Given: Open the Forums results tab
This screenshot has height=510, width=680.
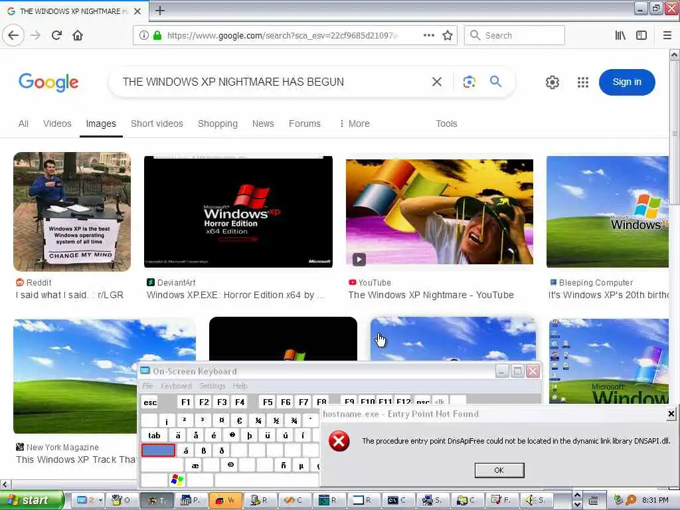Looking at the screenshot, I should tap(304, 124).
